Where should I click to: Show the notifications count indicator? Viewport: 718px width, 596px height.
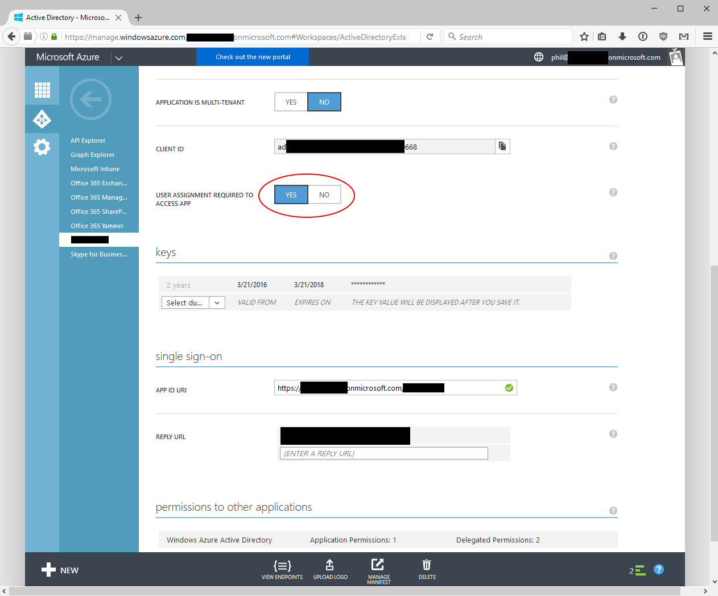[637, 570]
